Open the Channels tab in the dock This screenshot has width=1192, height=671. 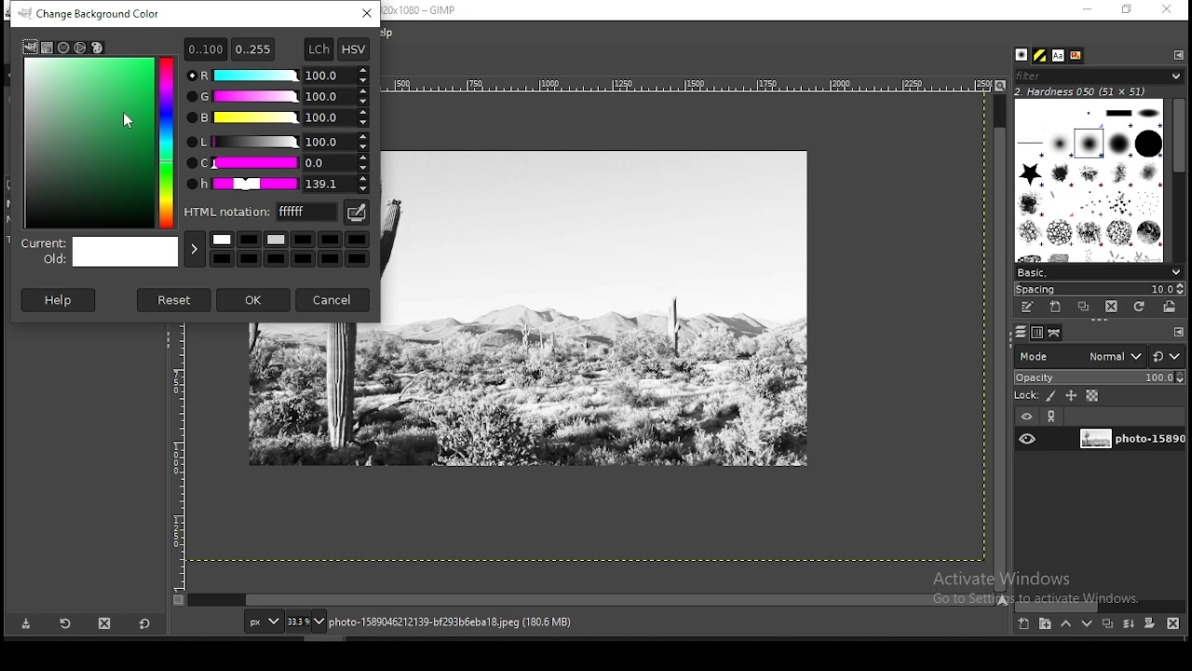(1038, 333)
